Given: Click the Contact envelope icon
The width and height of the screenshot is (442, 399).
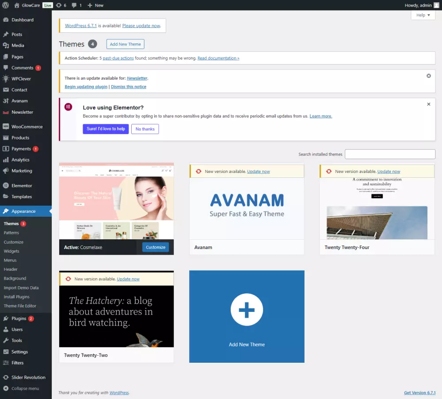Looking at the screenshot, I should point(6,90).
